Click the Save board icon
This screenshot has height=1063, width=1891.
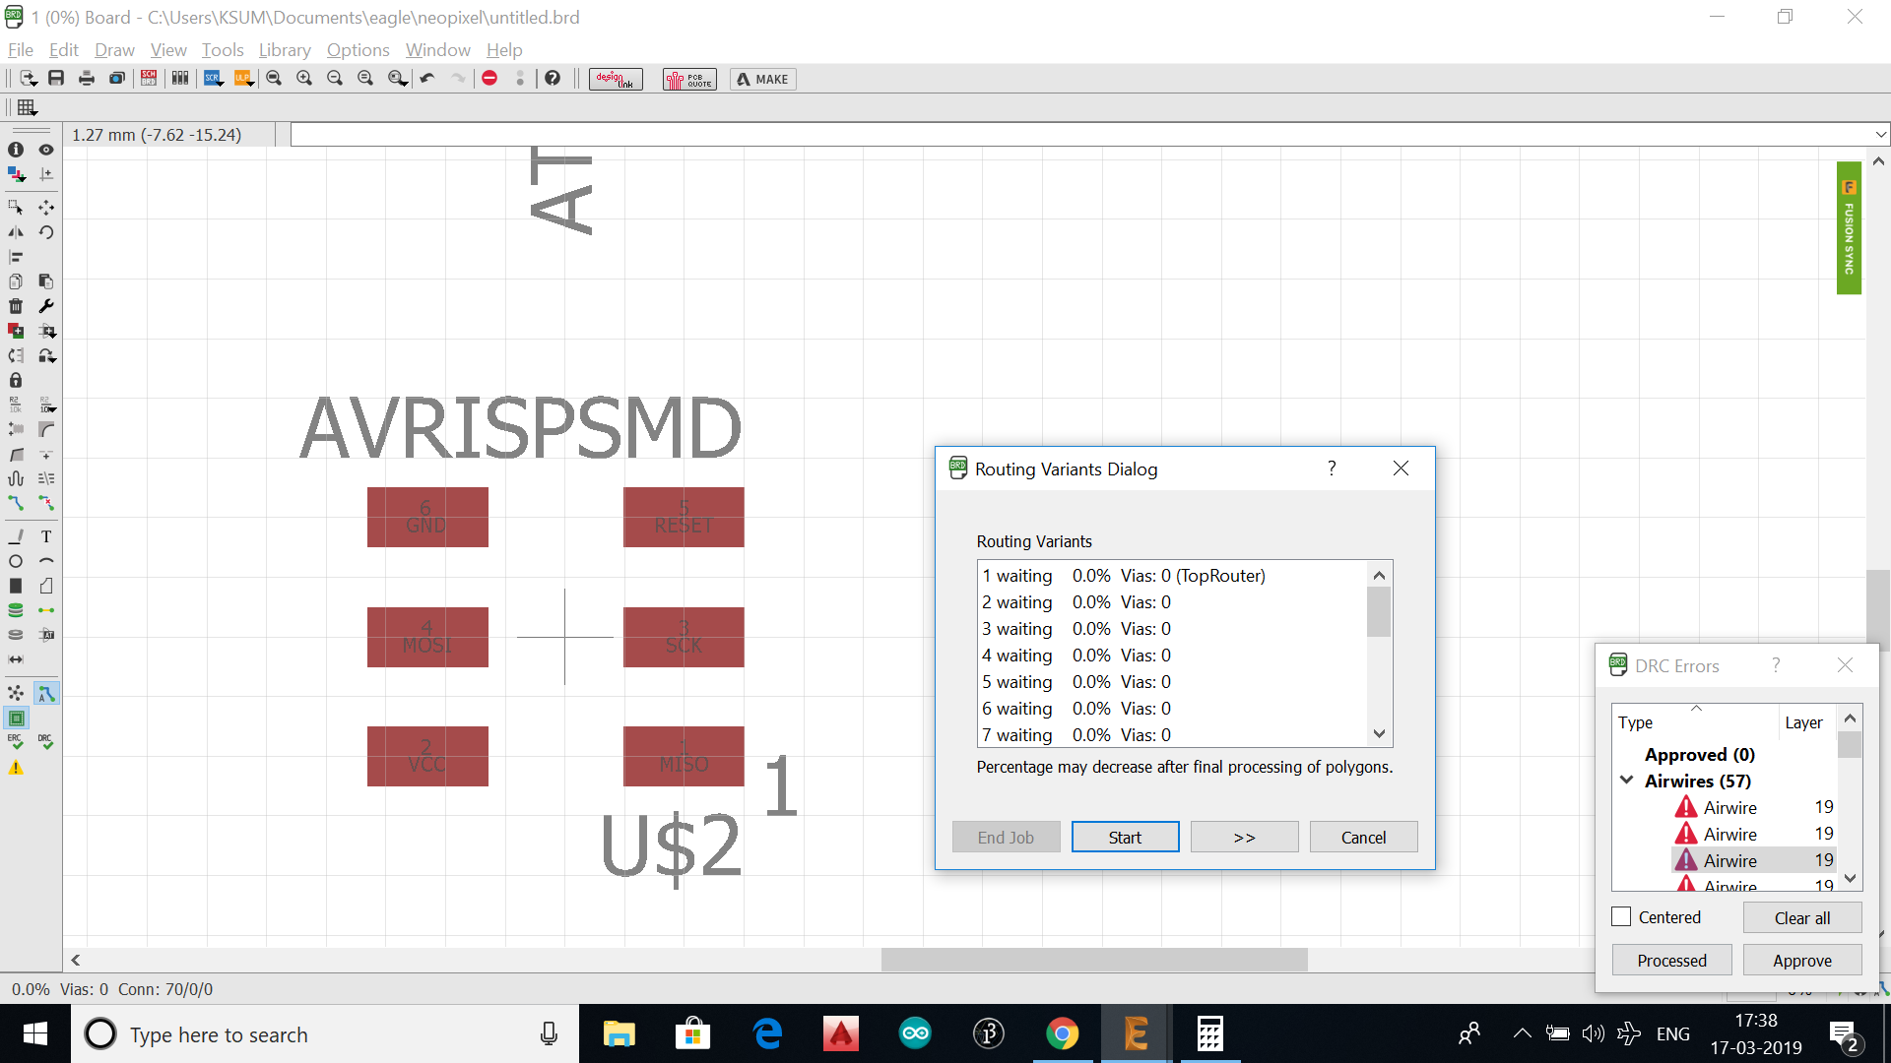[56, 79]
